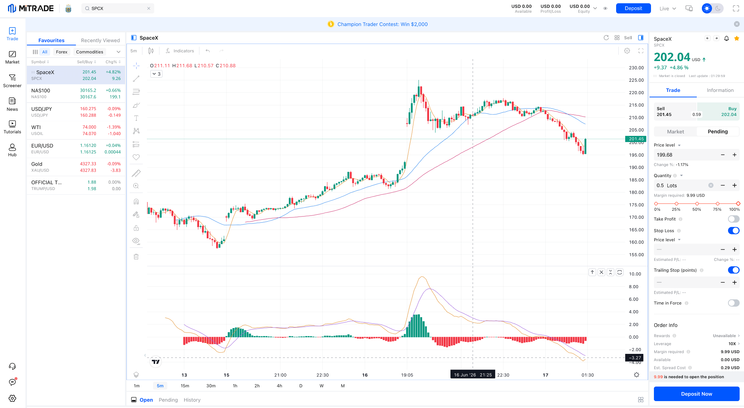Lock all drawing tools
This screenshot has width=744, height=408.
point(136,228)
